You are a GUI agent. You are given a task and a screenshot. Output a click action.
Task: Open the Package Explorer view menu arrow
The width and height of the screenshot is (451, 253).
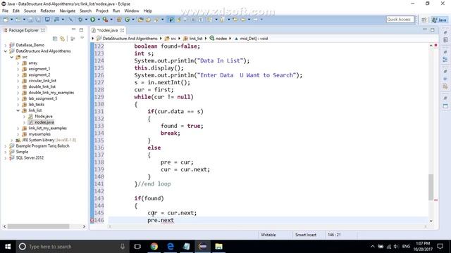[82, 38]
